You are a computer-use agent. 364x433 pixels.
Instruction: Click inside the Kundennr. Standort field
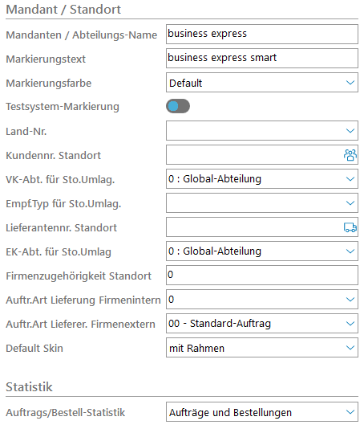click(x=255, y=155)
